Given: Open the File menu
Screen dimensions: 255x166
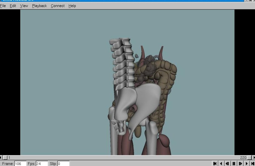Looking at the screenshot, I should click(3, 6).
